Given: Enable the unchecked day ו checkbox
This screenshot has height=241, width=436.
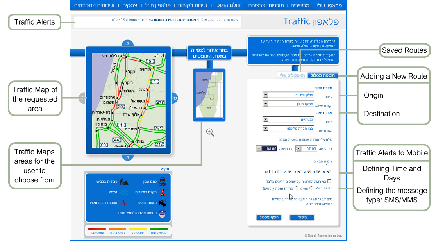Looking at the screenshot, I should [x=280, y=171].
